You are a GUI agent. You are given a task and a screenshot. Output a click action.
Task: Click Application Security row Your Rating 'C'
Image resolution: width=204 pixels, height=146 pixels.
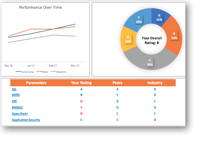[82, 120]
